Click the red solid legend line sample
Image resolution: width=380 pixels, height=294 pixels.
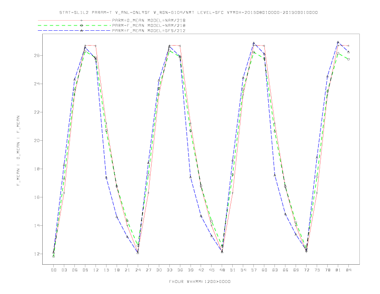pos(74,20)
